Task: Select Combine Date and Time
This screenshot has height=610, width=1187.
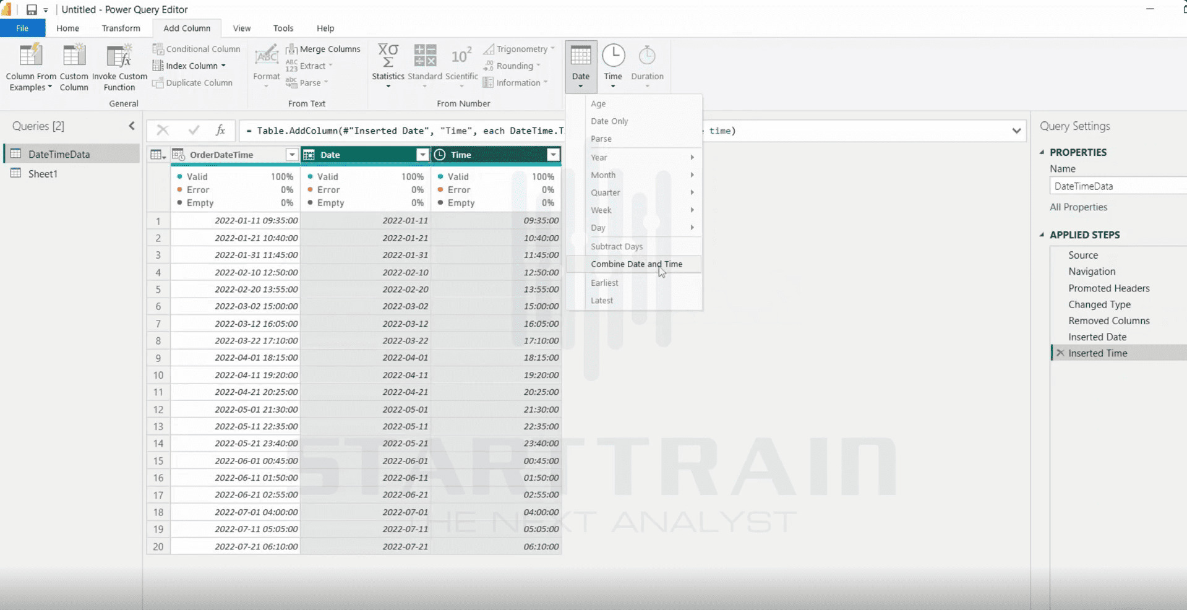Action: tap(634, 264)
